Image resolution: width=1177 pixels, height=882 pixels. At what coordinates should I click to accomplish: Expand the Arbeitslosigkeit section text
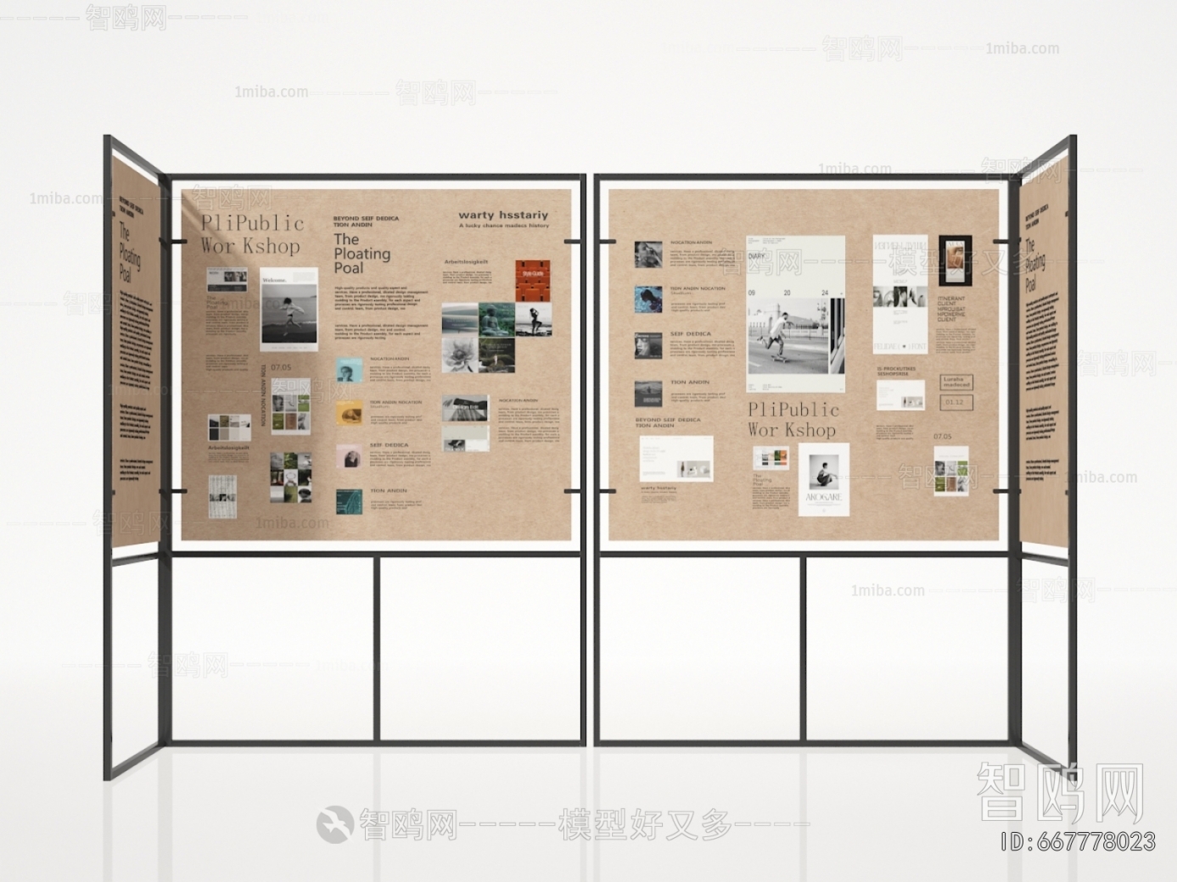(466, 261)
